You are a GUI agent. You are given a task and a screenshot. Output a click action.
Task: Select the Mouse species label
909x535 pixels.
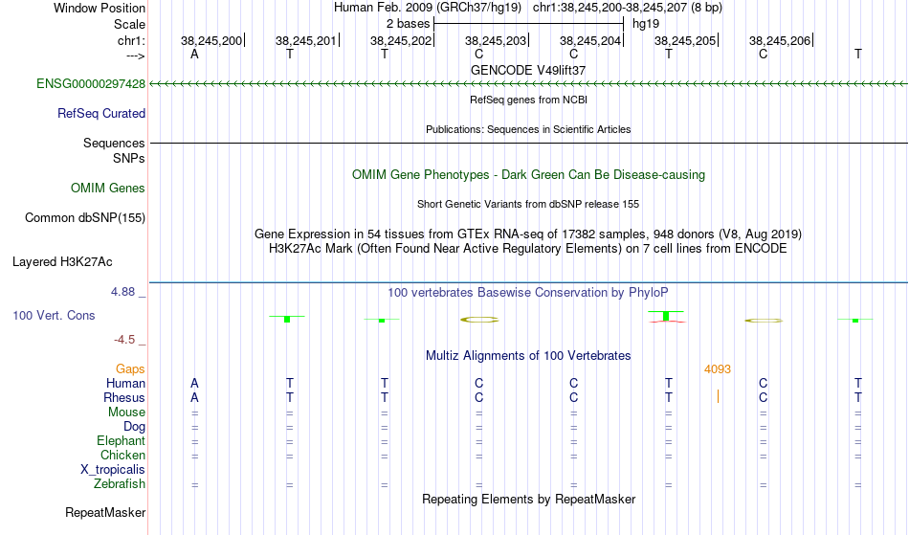pyautogui.click(x=126, y=412)
